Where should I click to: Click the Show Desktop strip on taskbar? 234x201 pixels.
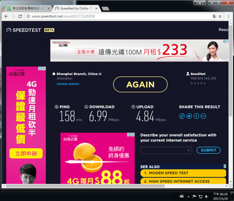pos(232,196)
